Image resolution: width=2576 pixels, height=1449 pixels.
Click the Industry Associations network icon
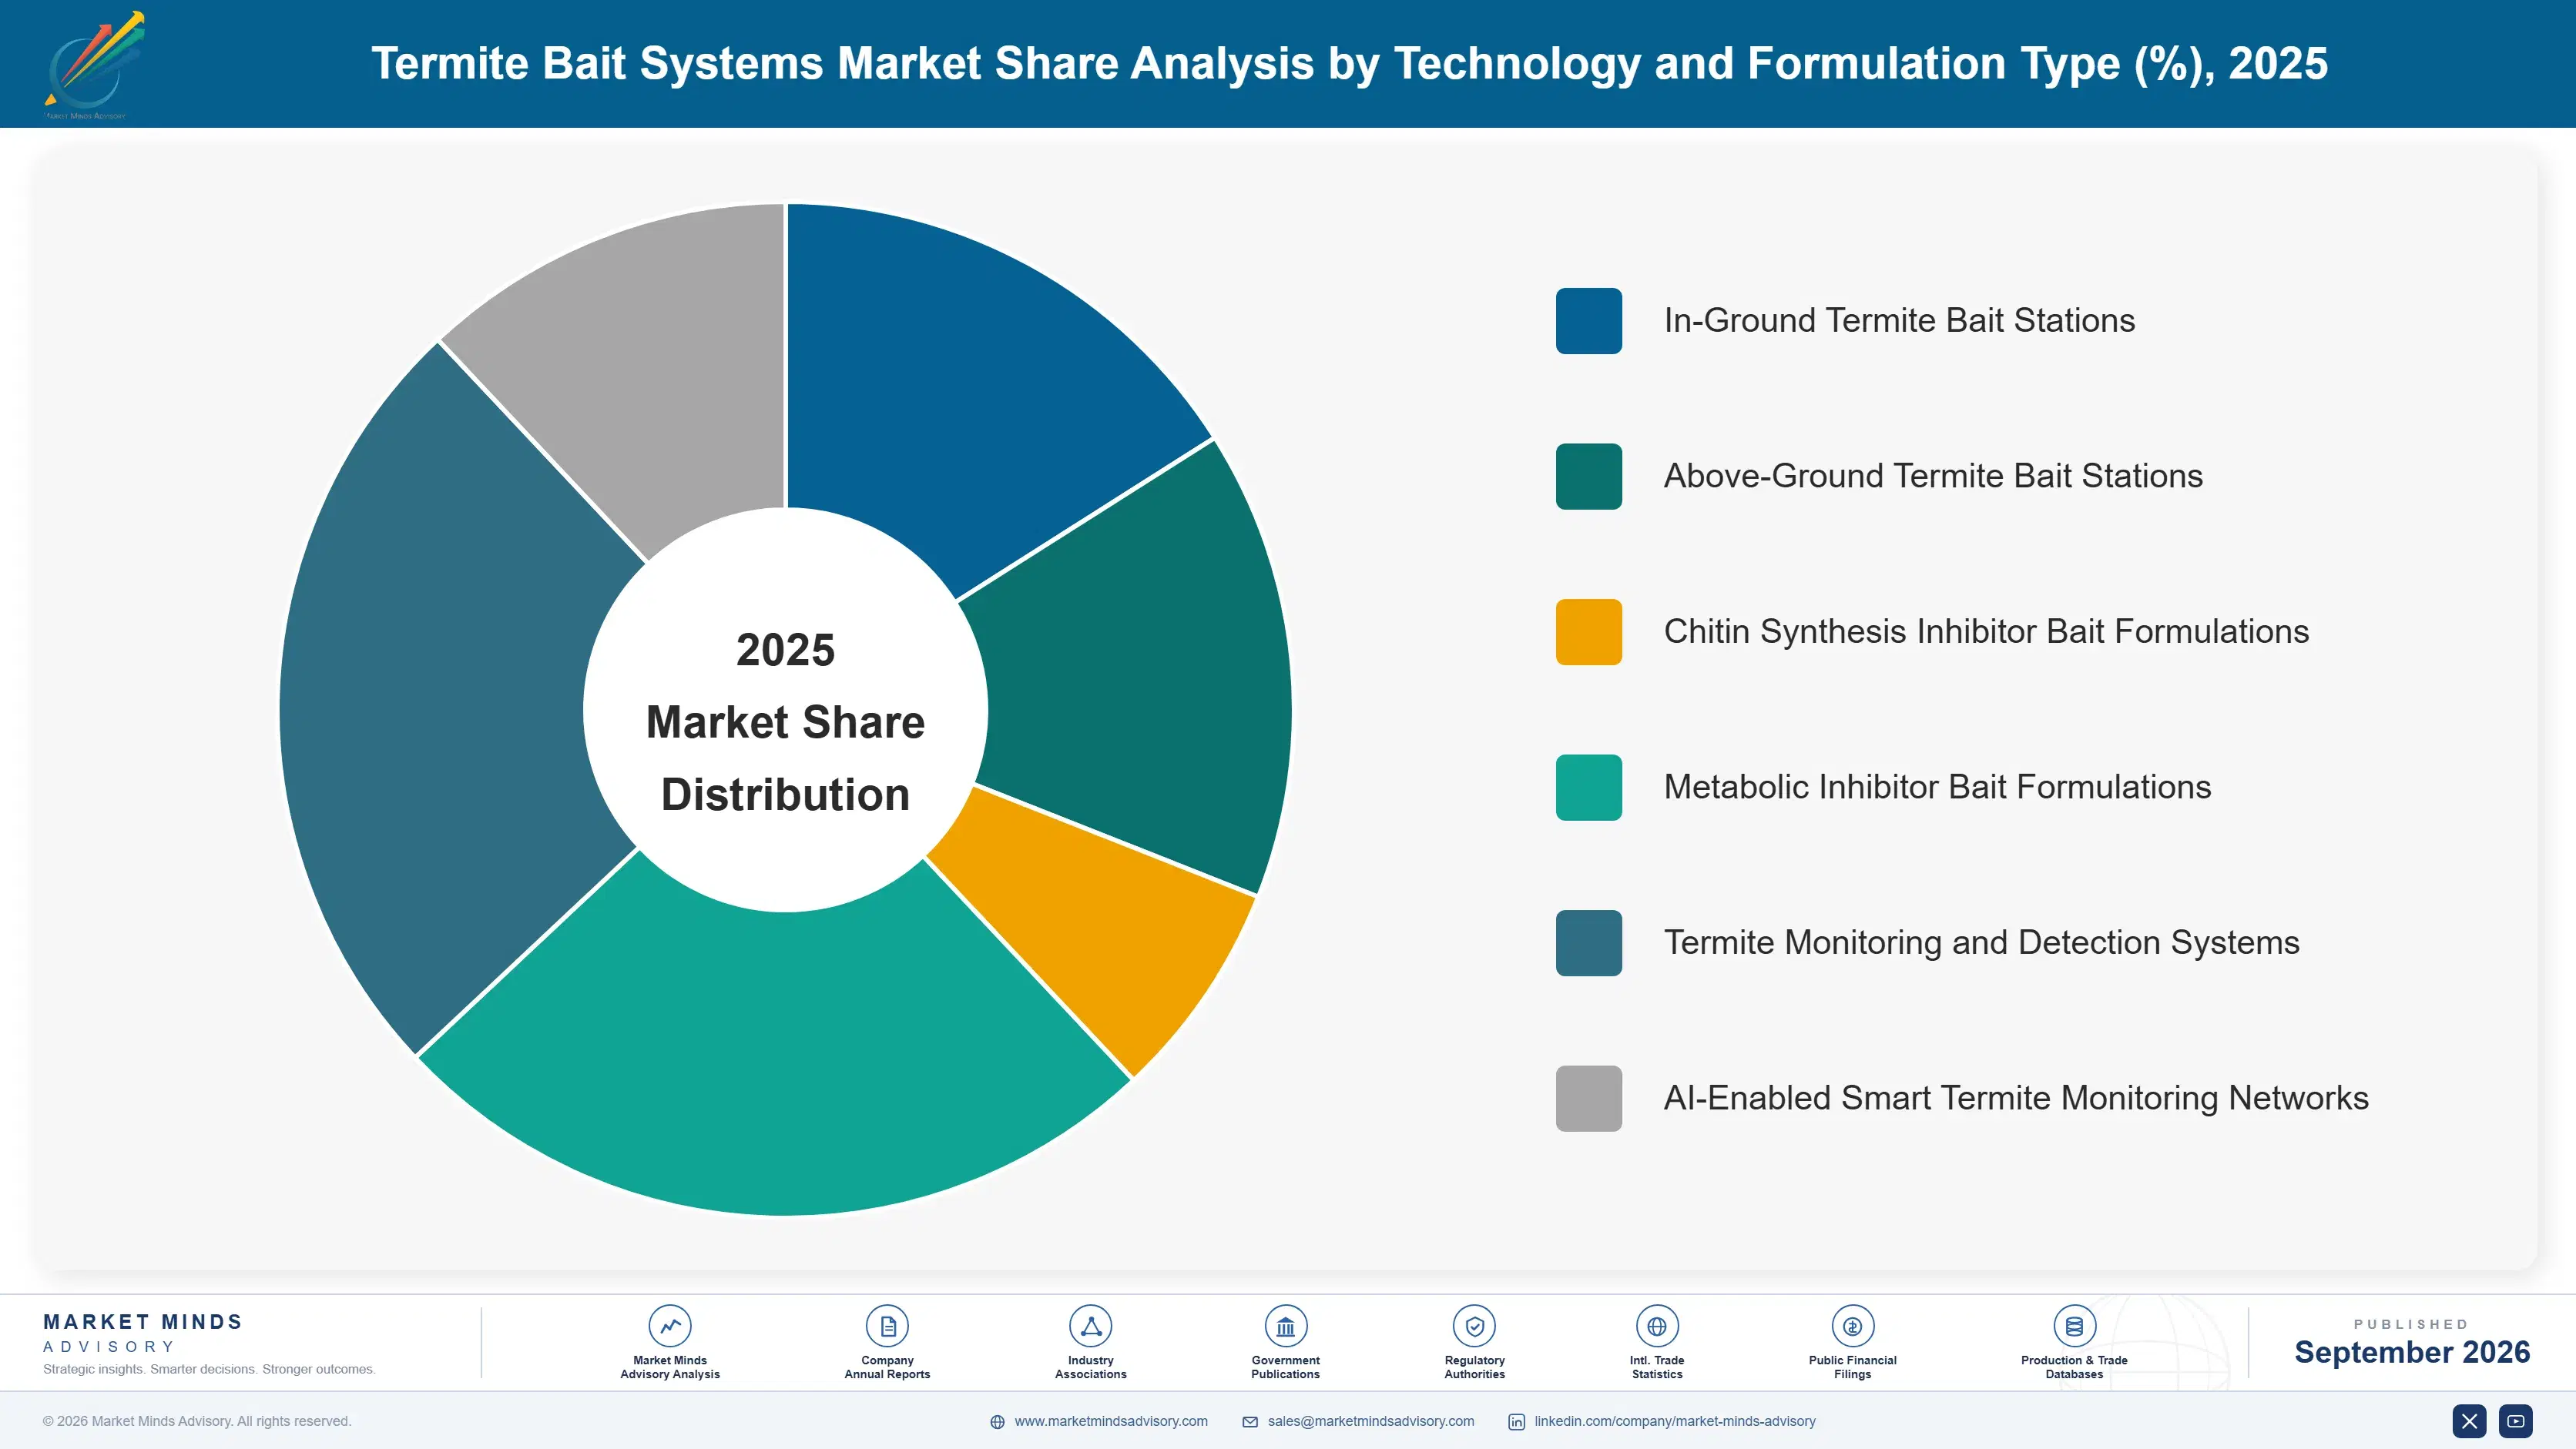1090,1326
